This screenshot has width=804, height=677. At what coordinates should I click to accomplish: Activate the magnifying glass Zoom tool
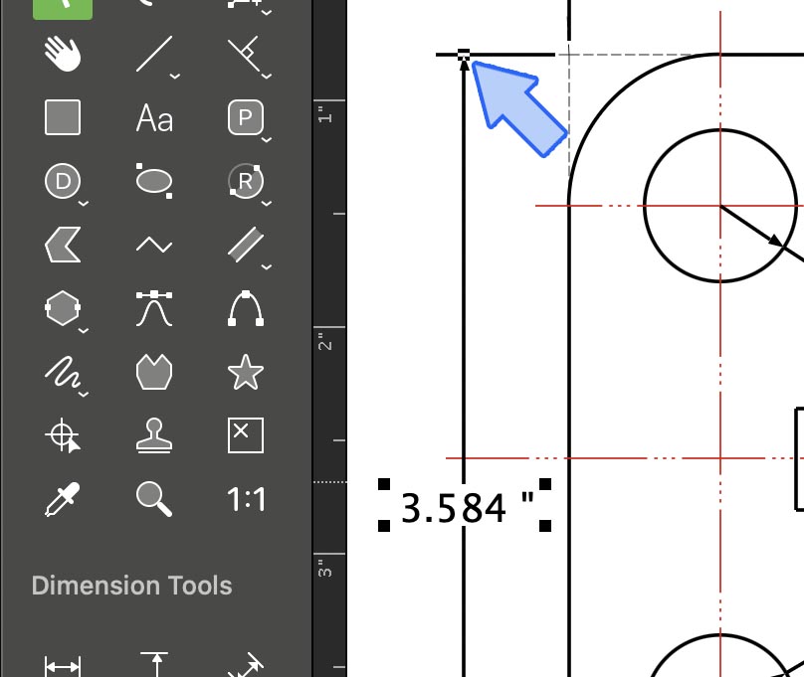click(x=153, y=499)
